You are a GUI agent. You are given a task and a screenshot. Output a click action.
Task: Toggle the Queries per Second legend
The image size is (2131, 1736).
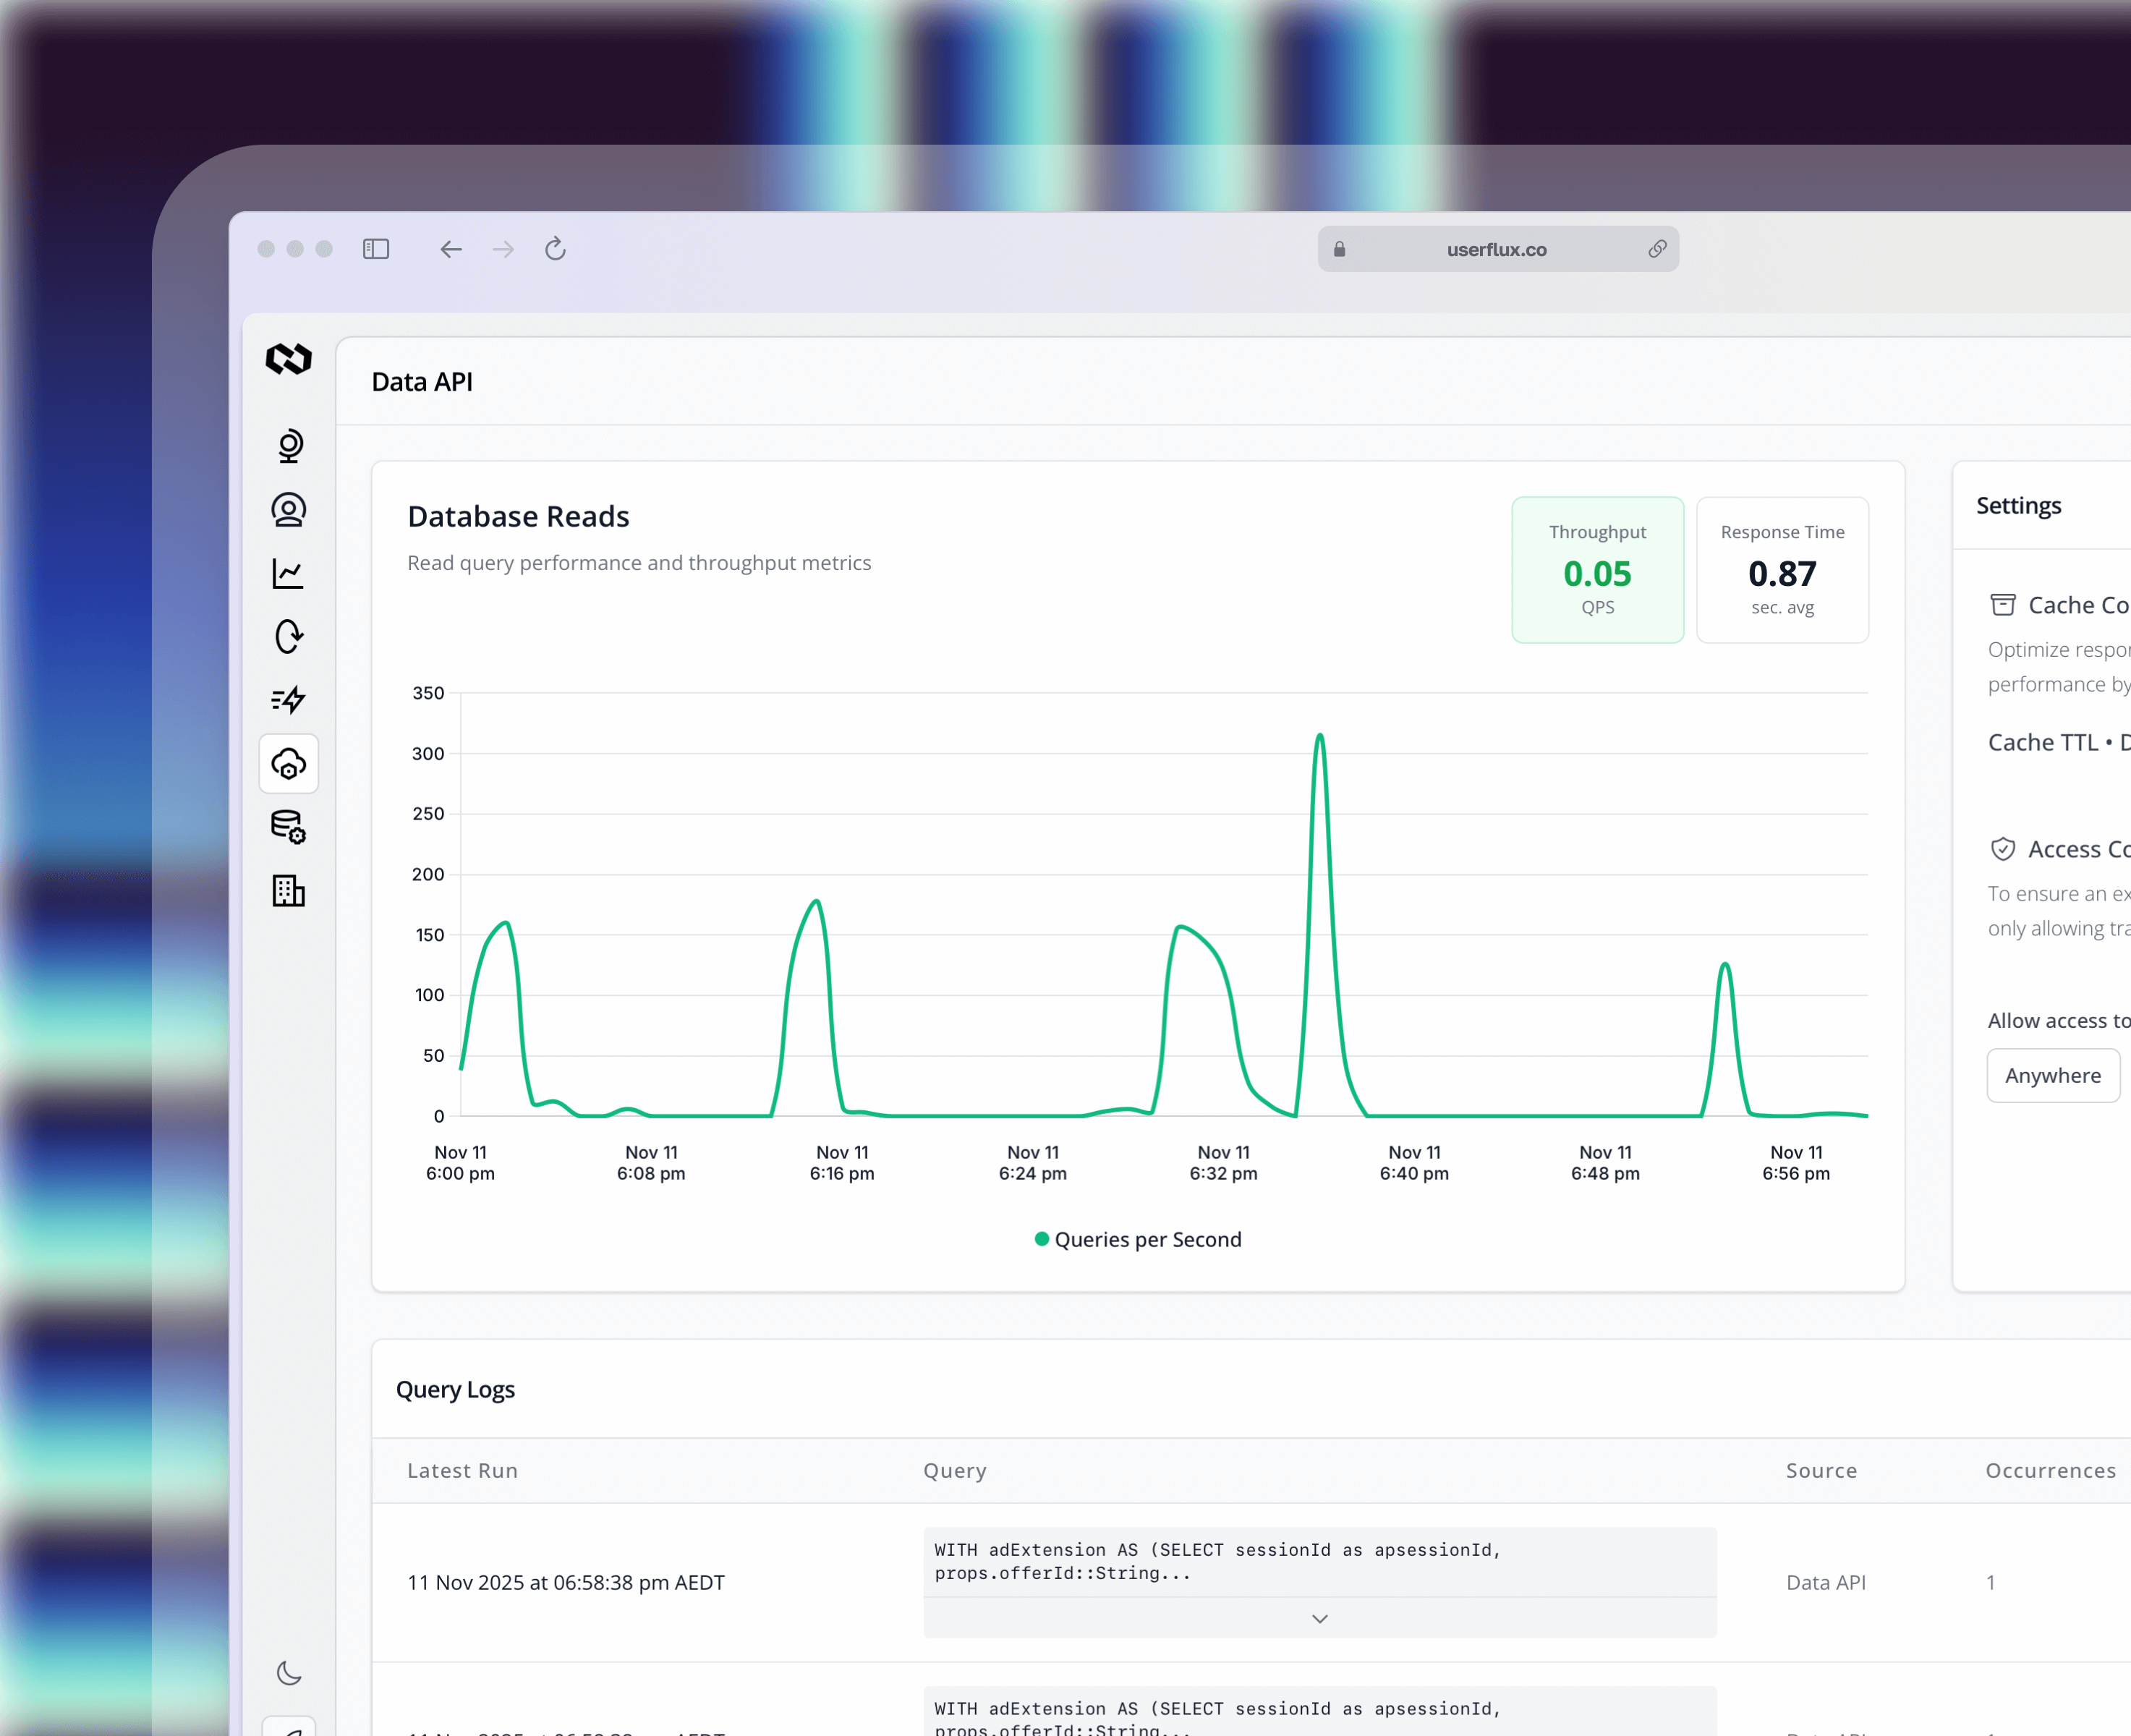tap(1137, 1239)
